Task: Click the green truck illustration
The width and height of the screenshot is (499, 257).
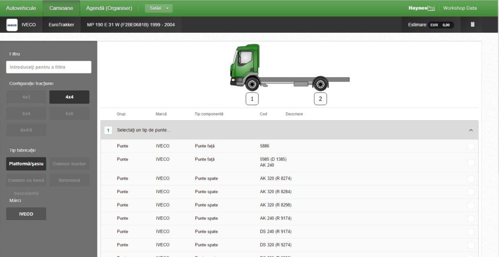Action: [x=290, y=68]
